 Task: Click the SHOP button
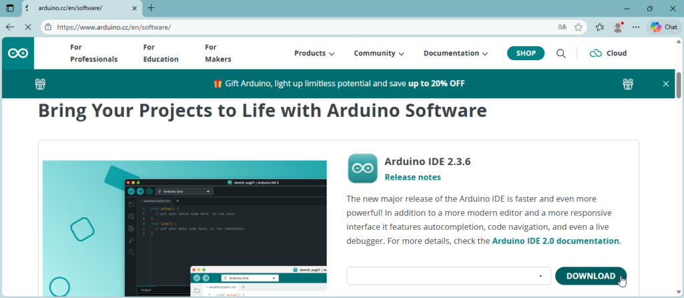point(526,53)
